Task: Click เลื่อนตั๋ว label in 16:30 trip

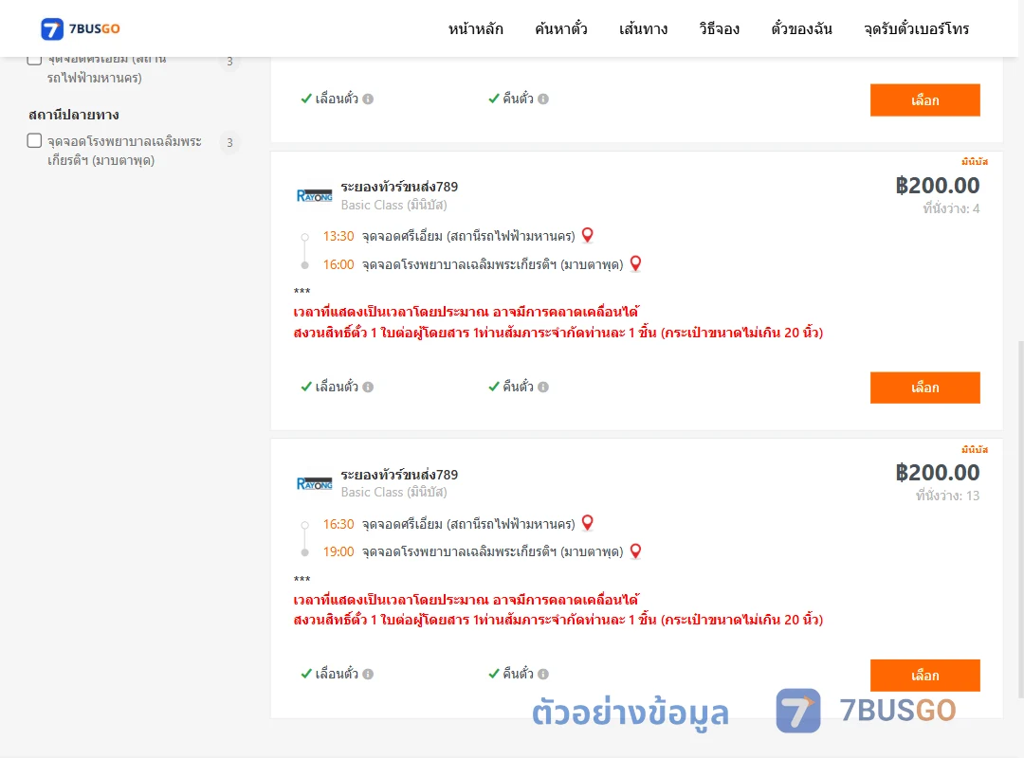Action: (x=337, y=674)
